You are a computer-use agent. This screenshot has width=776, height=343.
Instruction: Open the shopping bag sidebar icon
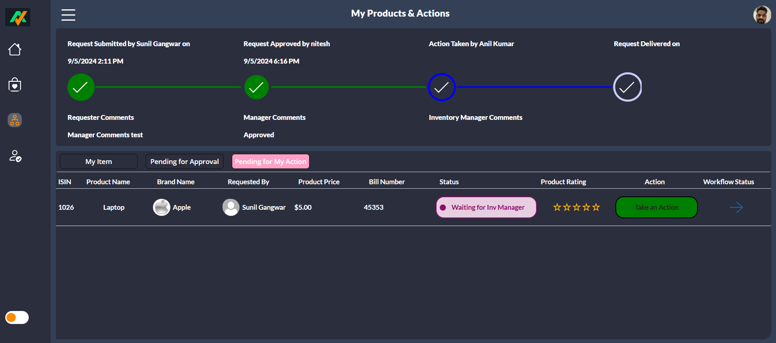click(x=15, y=85)
